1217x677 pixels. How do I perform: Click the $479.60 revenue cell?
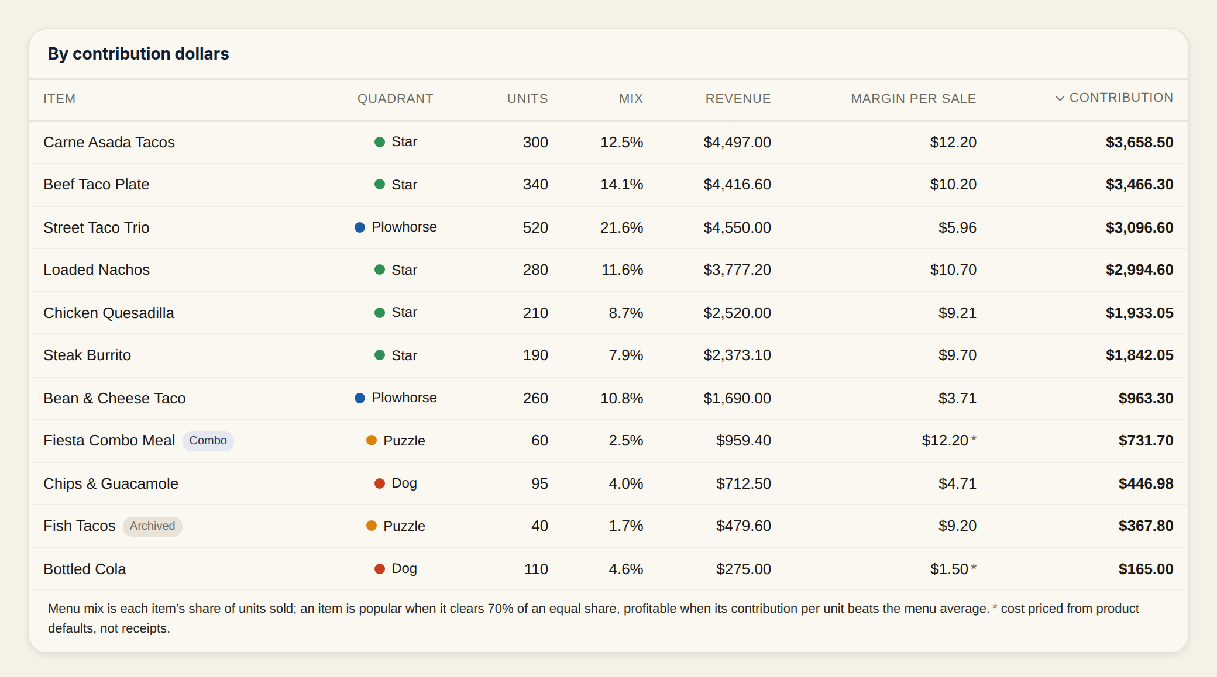pyautogui.click(x=744, y=526)
